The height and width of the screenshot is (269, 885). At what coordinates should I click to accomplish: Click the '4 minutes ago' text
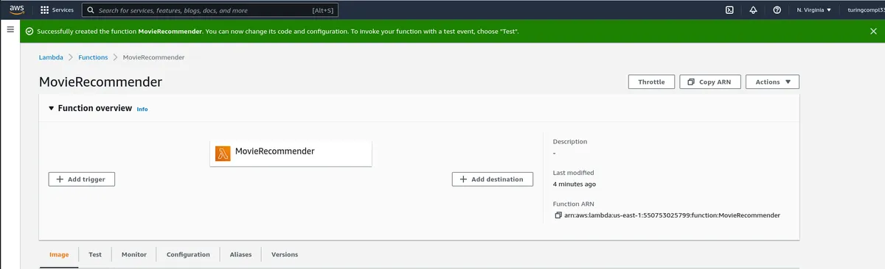(x=575, y=184)
